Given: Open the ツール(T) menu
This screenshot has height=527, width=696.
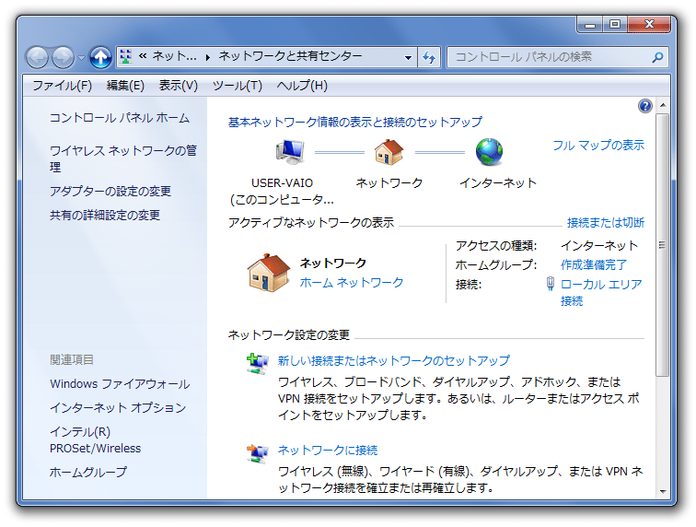Looking at the screenshot, I should pos(237,85).
